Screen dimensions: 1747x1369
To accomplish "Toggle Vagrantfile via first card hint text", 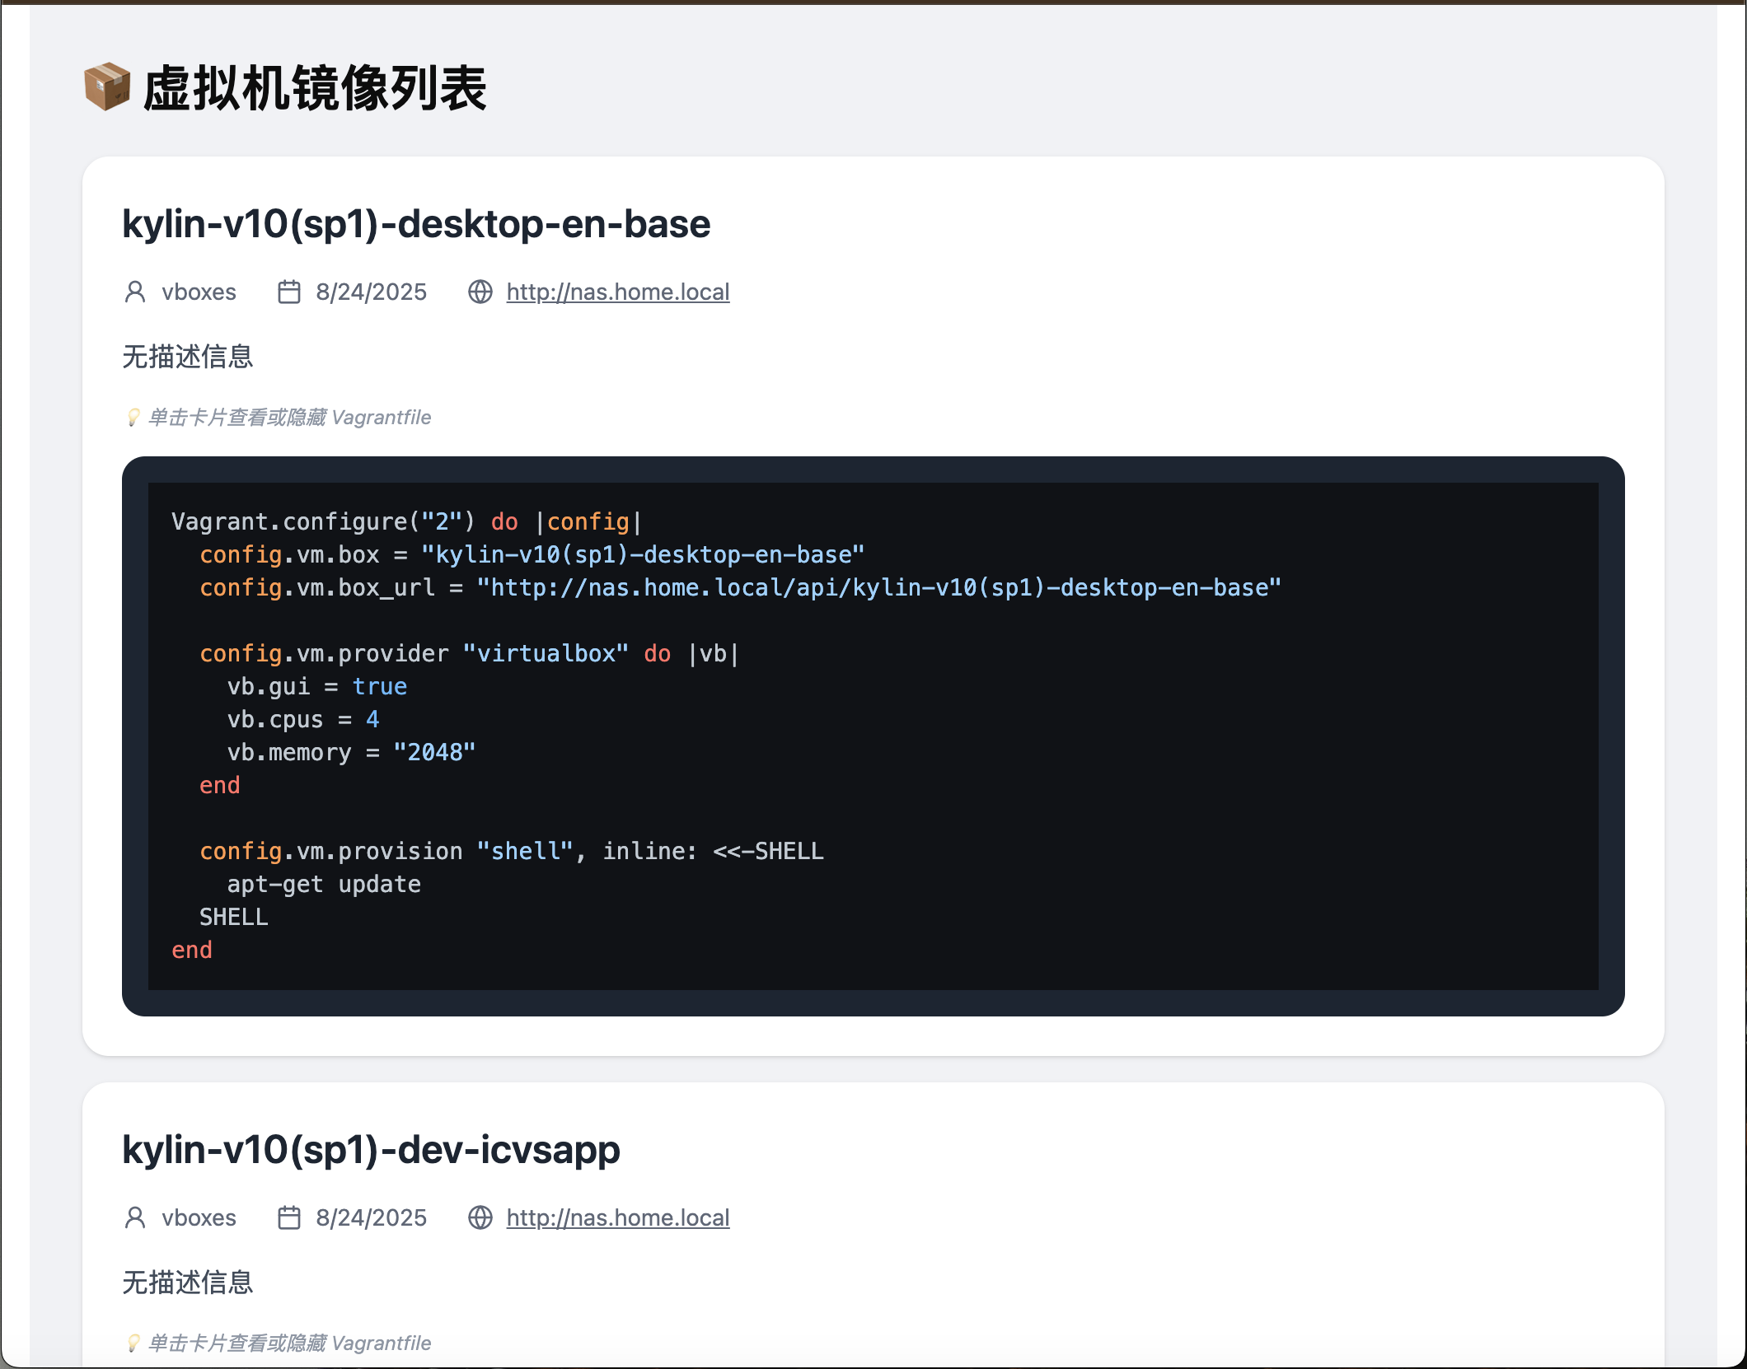I will point(289,418).
